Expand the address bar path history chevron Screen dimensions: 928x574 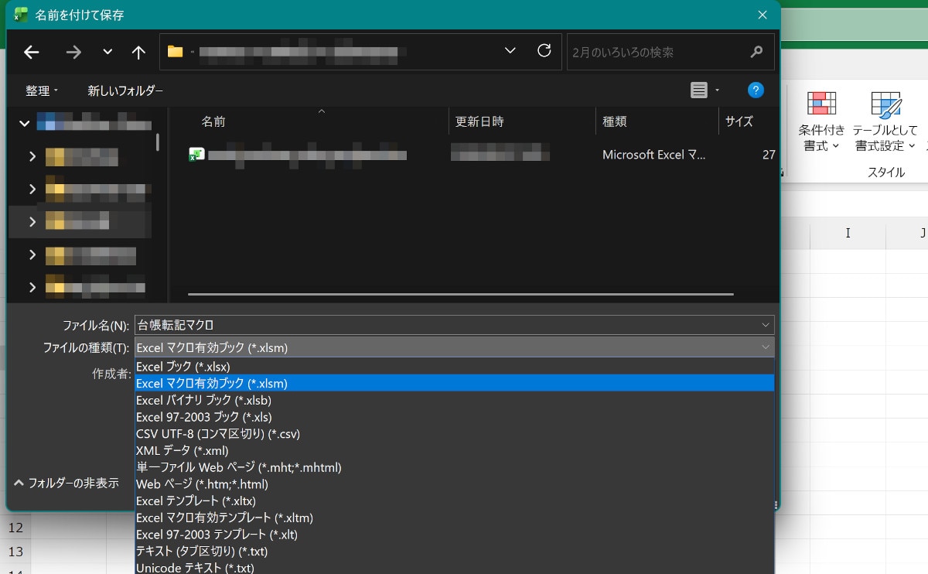510,51
